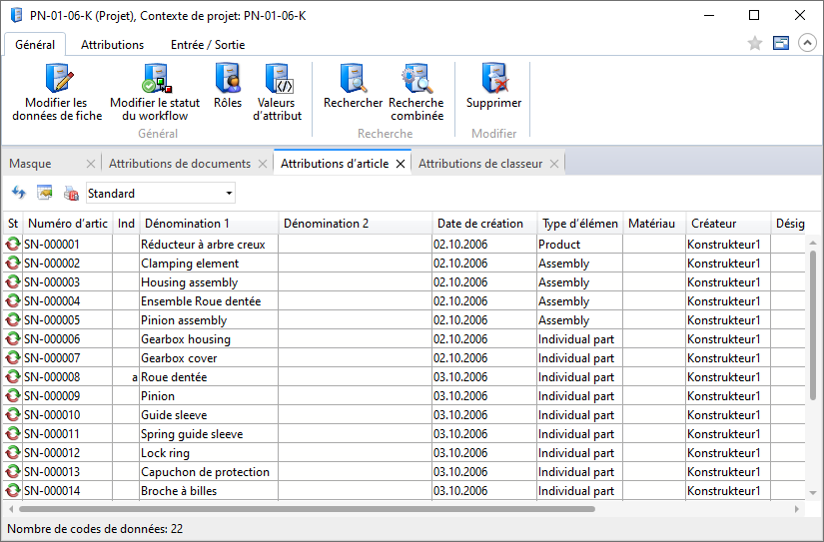
Task: Click the window layout icon beside the star
Action: pos(781,44)
